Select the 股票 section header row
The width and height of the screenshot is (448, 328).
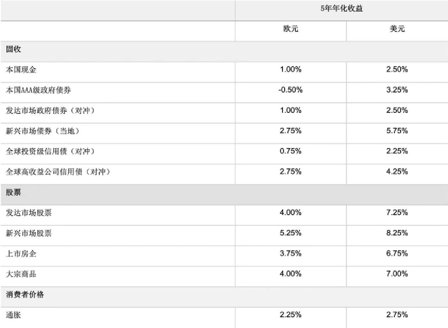pos(13,192)
